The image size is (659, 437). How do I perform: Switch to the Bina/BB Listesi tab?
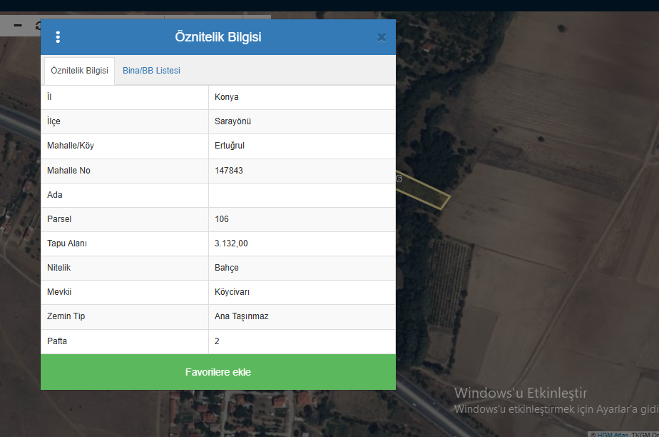151,71
